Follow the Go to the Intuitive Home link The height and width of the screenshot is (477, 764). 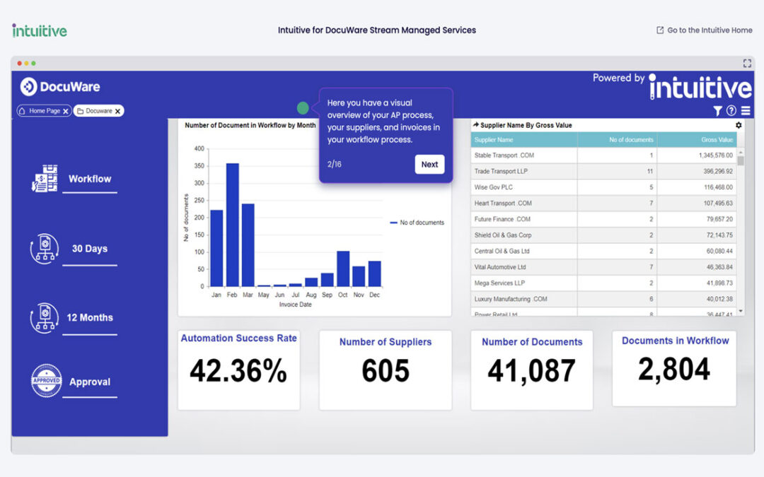[704, 30]
